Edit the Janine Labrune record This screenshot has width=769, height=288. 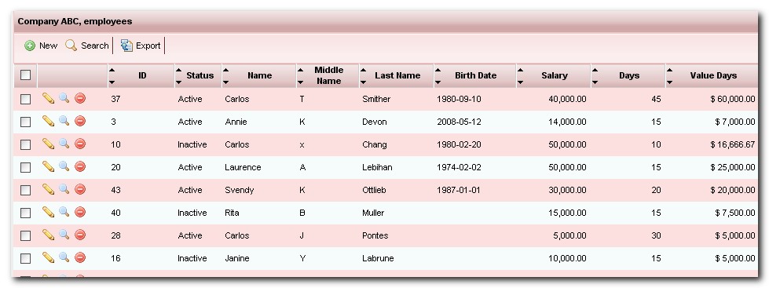(48, 257)
